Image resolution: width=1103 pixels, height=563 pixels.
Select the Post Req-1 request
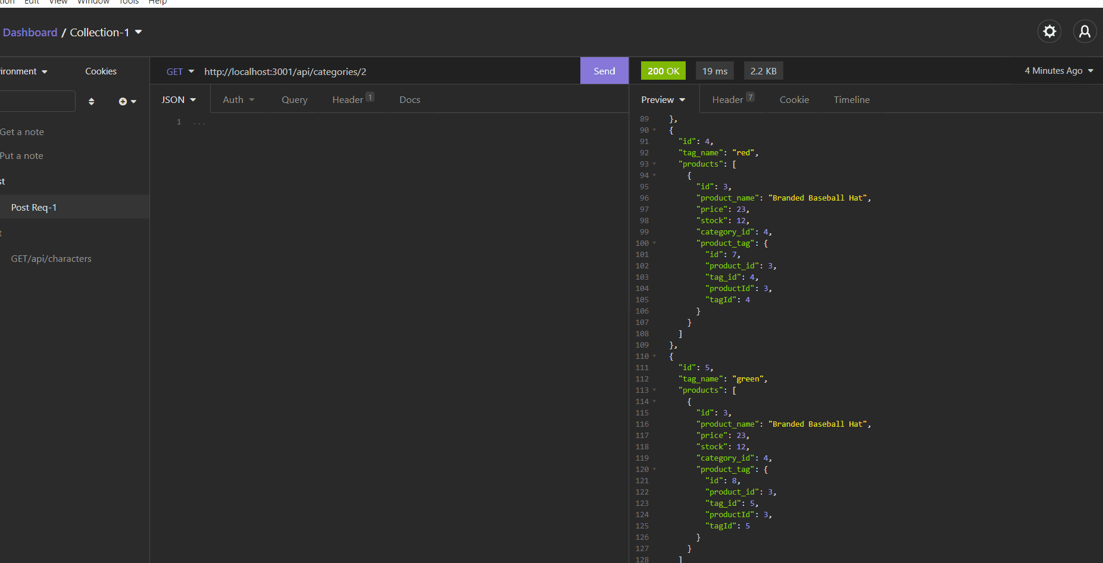(33, 207)
